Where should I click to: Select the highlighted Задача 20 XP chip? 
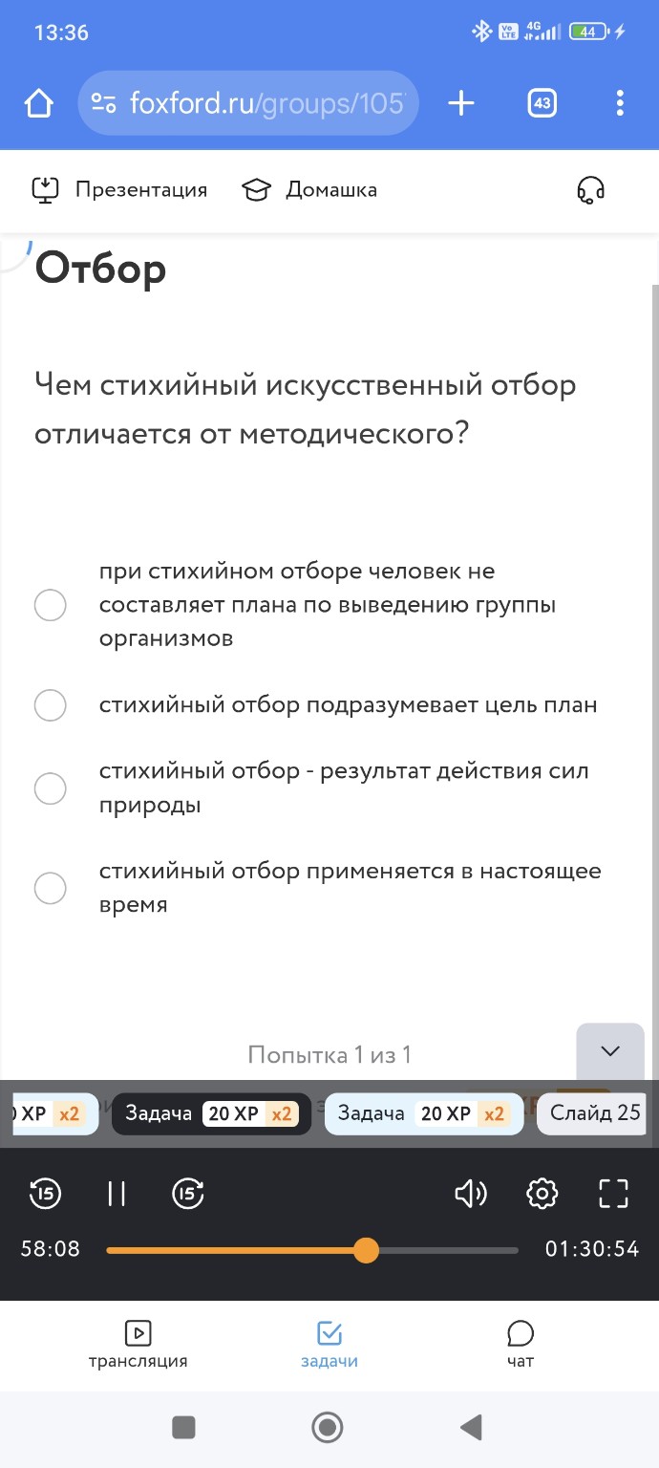[210, 1112]
